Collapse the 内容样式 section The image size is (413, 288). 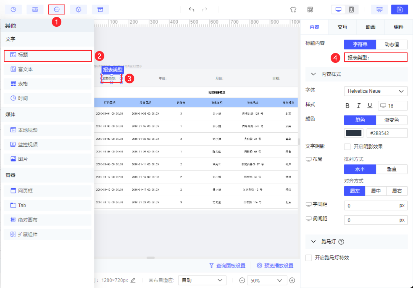[313, 74]
